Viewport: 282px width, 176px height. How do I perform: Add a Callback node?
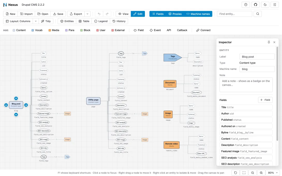coord(182,30)
